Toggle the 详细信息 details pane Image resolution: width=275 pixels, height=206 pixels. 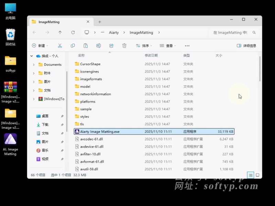pos(246,46)
